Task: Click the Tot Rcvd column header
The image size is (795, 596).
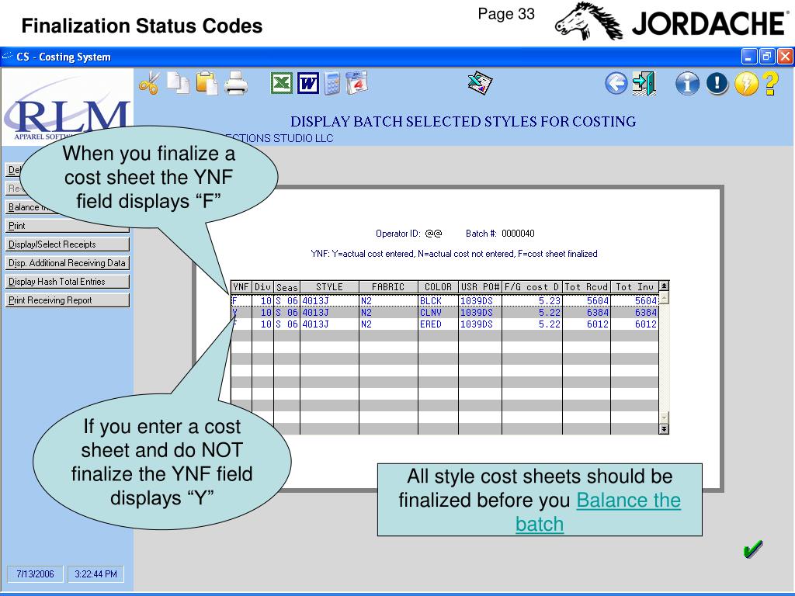Action: [x=586, y=287]
